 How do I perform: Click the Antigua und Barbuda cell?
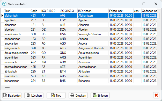pos(93,48)
